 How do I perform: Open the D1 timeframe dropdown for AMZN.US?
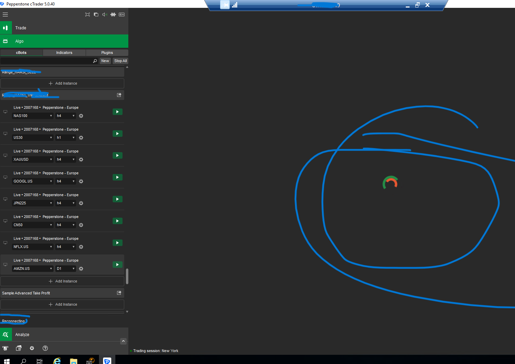pos(66,268)
